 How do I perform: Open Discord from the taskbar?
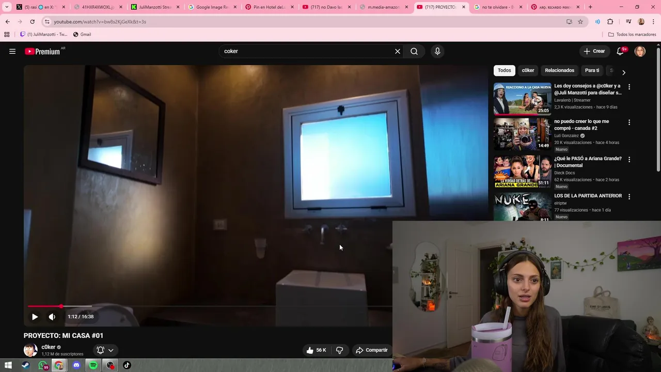[x=76, y=365]
